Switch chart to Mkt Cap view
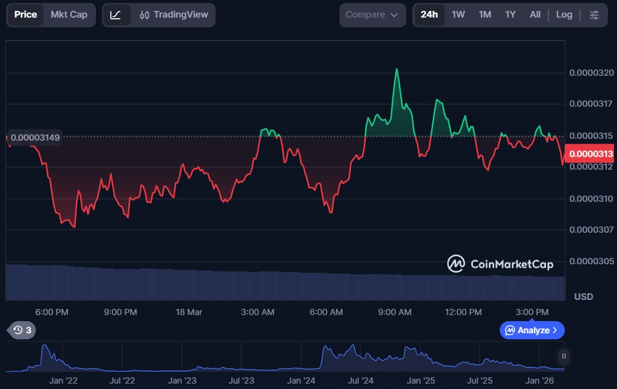The height and width of the screenshot is (389, 617). click(x=69, y=15)
